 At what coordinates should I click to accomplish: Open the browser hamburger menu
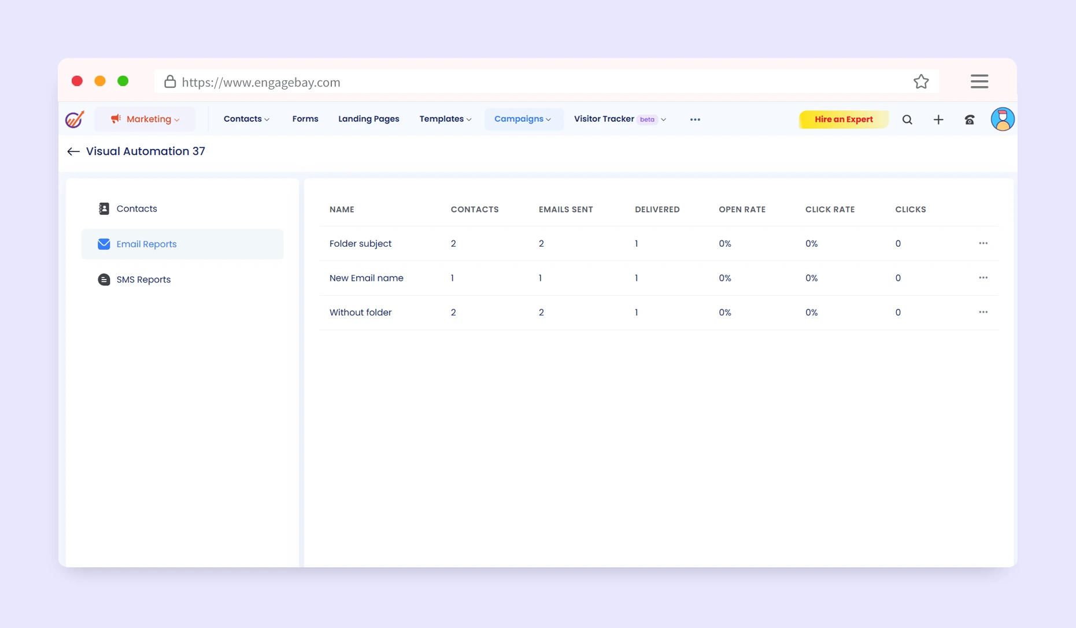click(979, 81)
